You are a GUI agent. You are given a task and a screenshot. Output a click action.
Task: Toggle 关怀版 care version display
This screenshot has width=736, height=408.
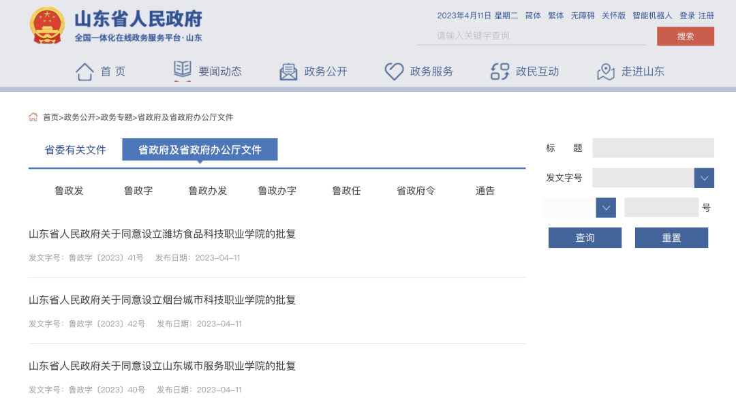pyautogui.click(x=614, y=16)
